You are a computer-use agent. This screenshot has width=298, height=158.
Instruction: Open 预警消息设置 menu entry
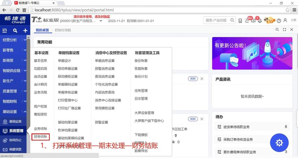tap(105, 69)
